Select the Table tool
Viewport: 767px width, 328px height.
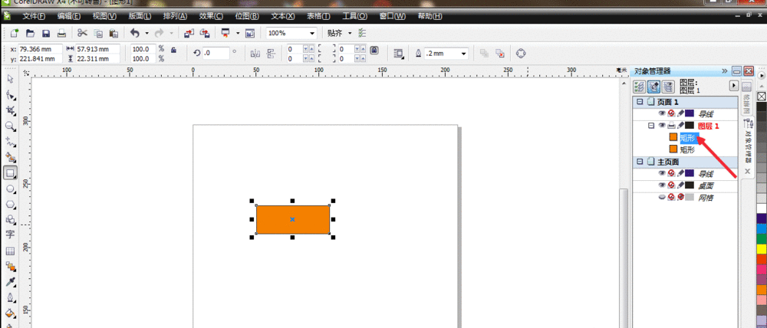[x=11, y=251]
